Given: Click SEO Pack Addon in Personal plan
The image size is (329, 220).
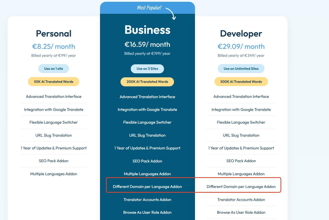Looking at the screenshot, I should click(53, 161).
